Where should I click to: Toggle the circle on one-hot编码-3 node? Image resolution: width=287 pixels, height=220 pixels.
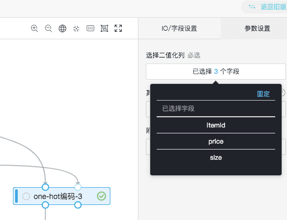(26, 196)
